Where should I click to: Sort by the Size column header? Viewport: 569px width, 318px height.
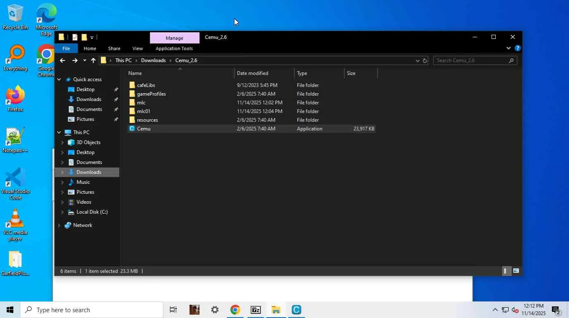click(361, 73)
